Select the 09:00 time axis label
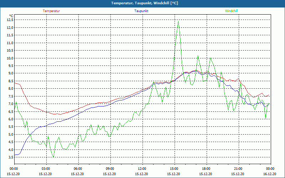 (x=110, y=169)
